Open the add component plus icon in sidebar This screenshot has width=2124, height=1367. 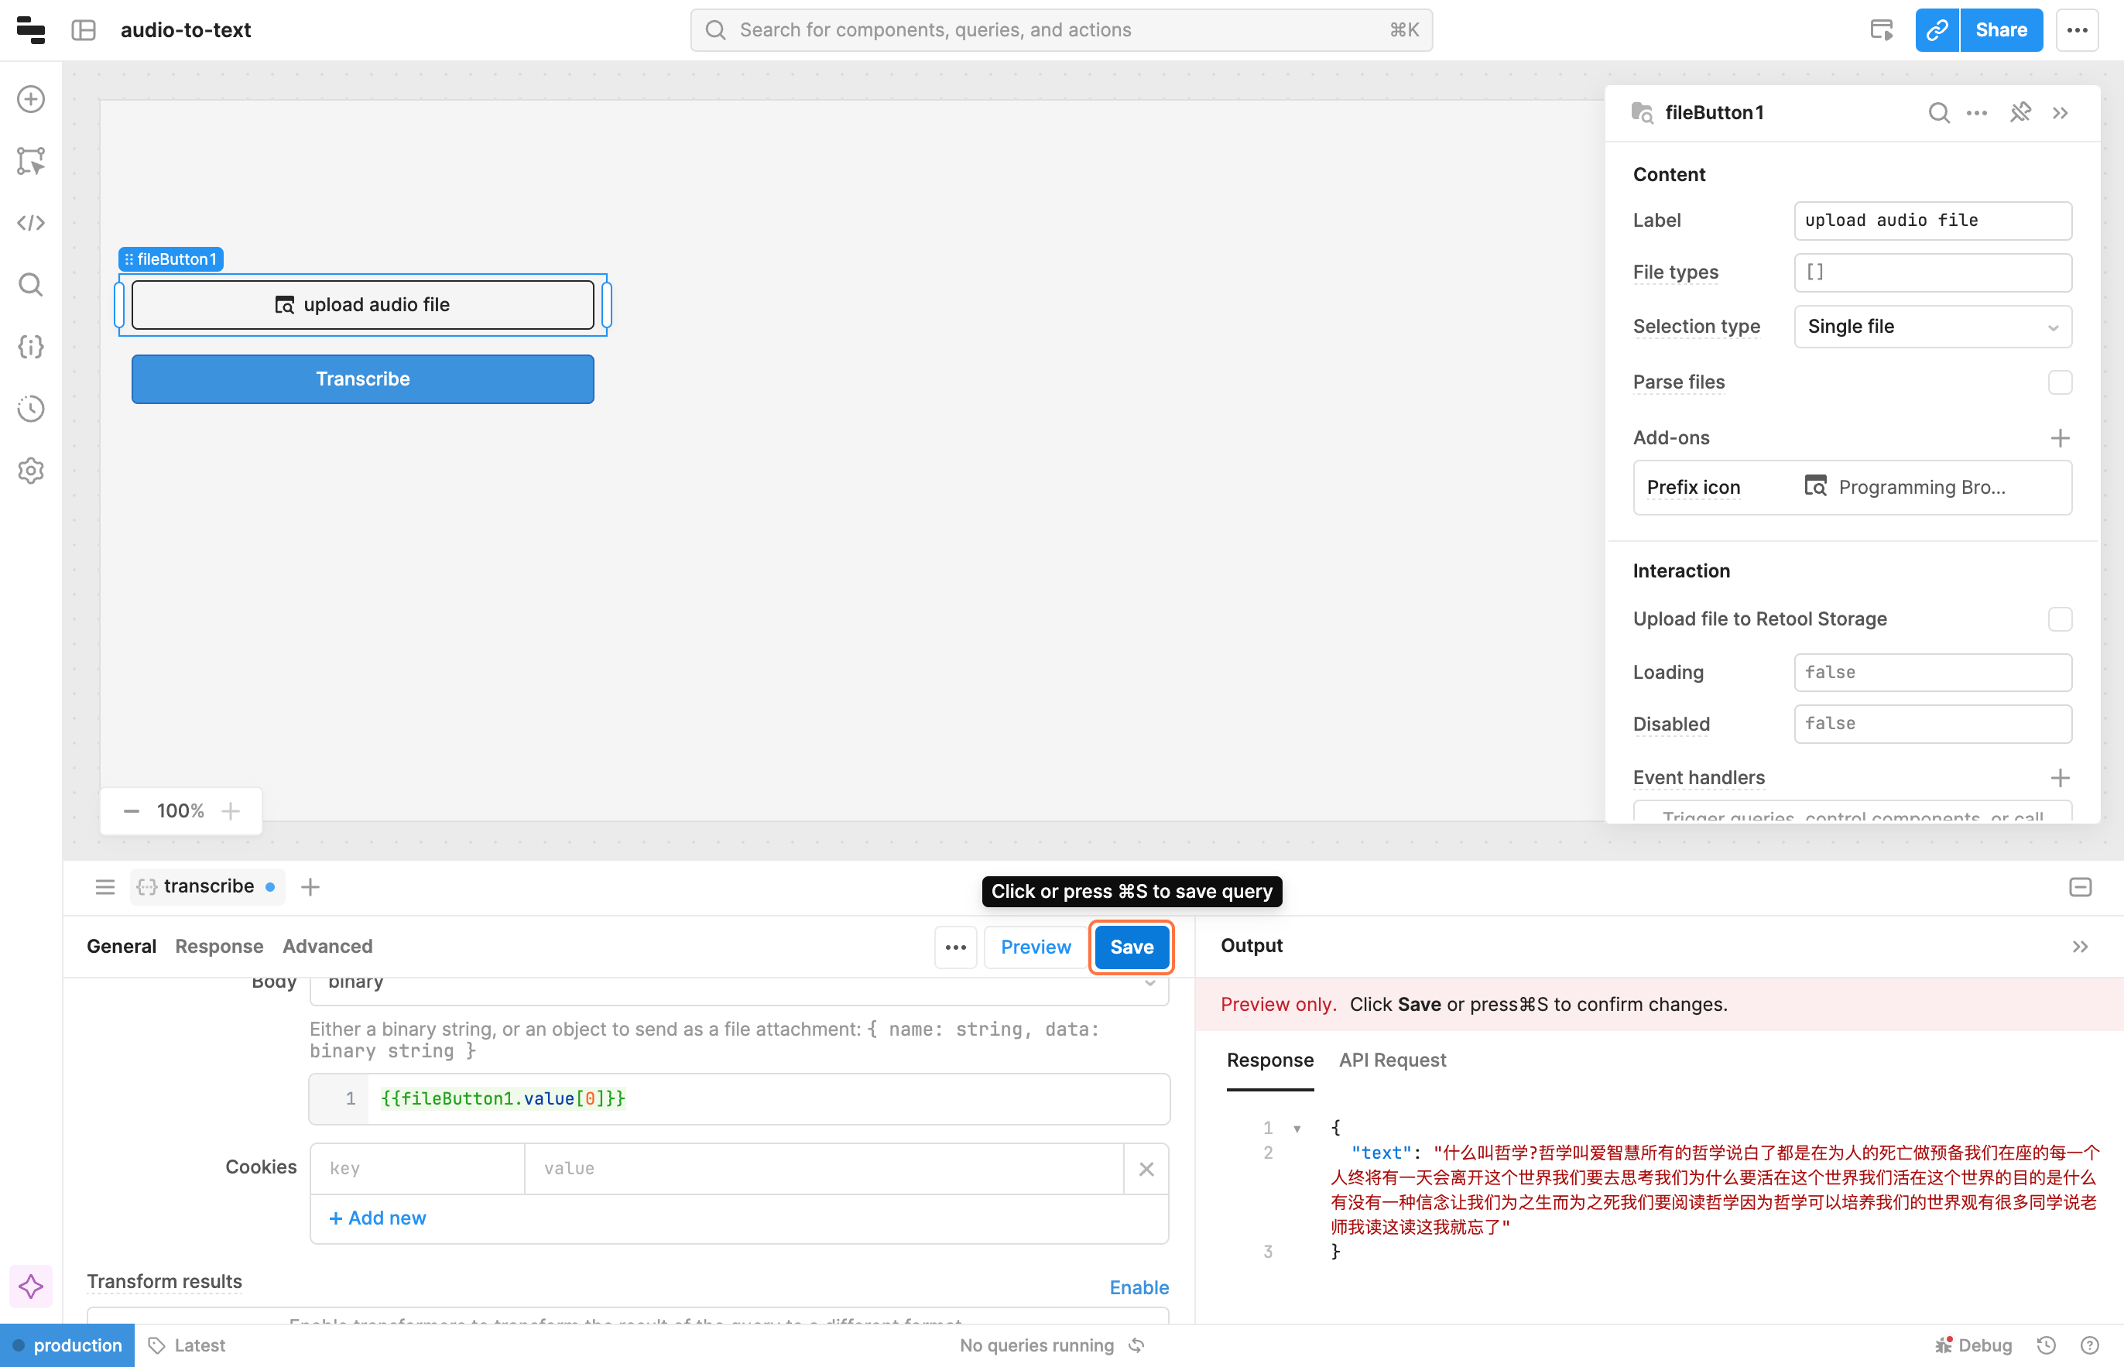click(x=31, y=98)
